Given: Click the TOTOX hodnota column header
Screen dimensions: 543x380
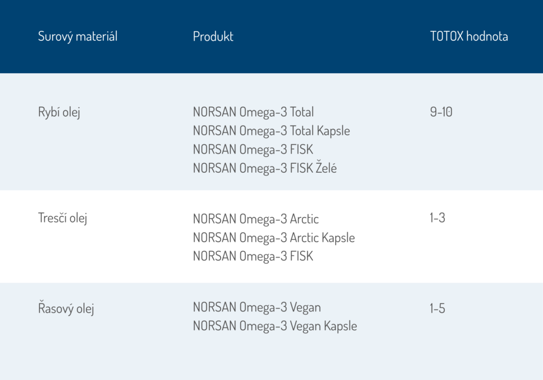Looking at the screenshot, I should (x=469, y=37).
